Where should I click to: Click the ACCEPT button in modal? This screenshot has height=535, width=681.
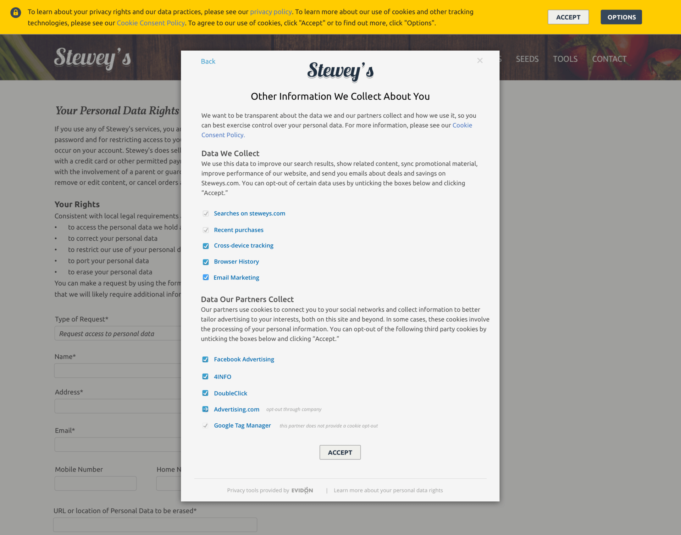coord(340,452)
